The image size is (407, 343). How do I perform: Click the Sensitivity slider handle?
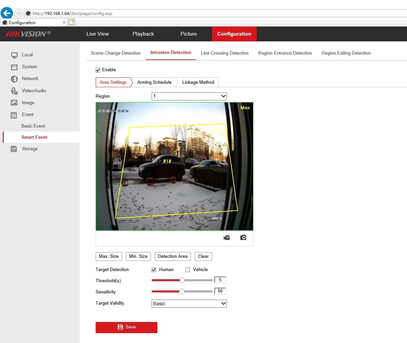[182, 291]
